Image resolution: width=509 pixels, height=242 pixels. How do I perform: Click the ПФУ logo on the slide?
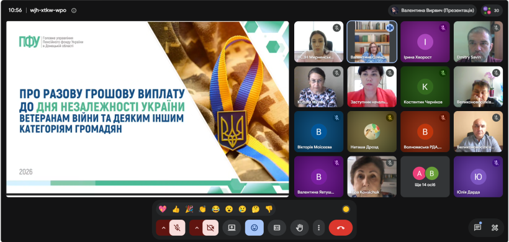[x=29, y=42]
